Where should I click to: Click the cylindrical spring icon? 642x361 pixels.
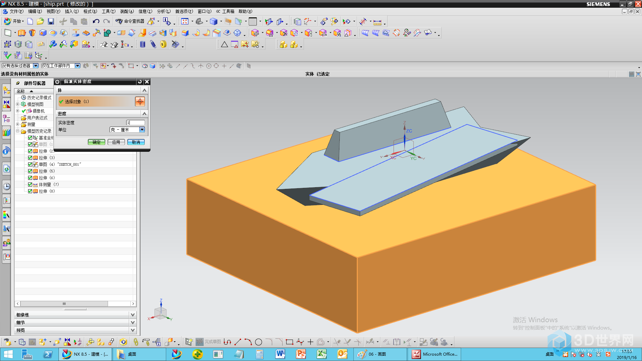(143, 44)
